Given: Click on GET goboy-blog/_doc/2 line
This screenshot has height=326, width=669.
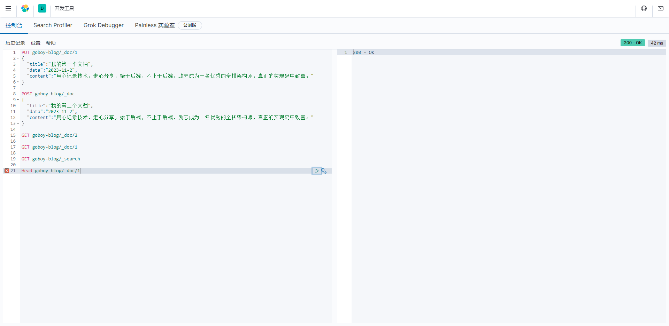Looking at the screenshot, I should click(49, 135).
